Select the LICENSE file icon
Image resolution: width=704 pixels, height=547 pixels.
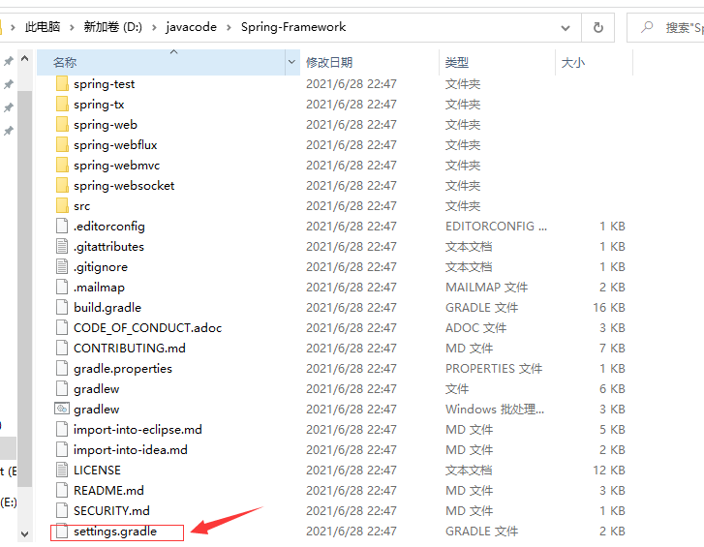(x=62, y=470)
